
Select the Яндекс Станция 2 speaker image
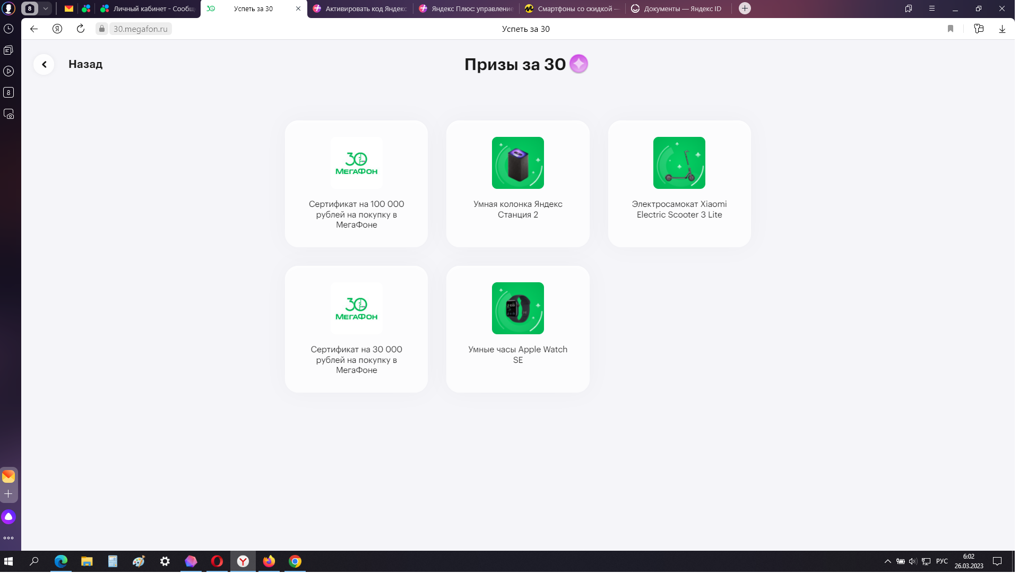point(518,163)
